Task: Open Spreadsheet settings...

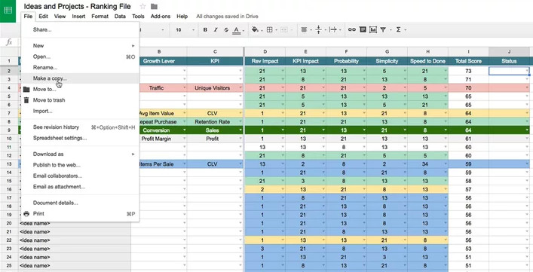Action: point(80,138)
